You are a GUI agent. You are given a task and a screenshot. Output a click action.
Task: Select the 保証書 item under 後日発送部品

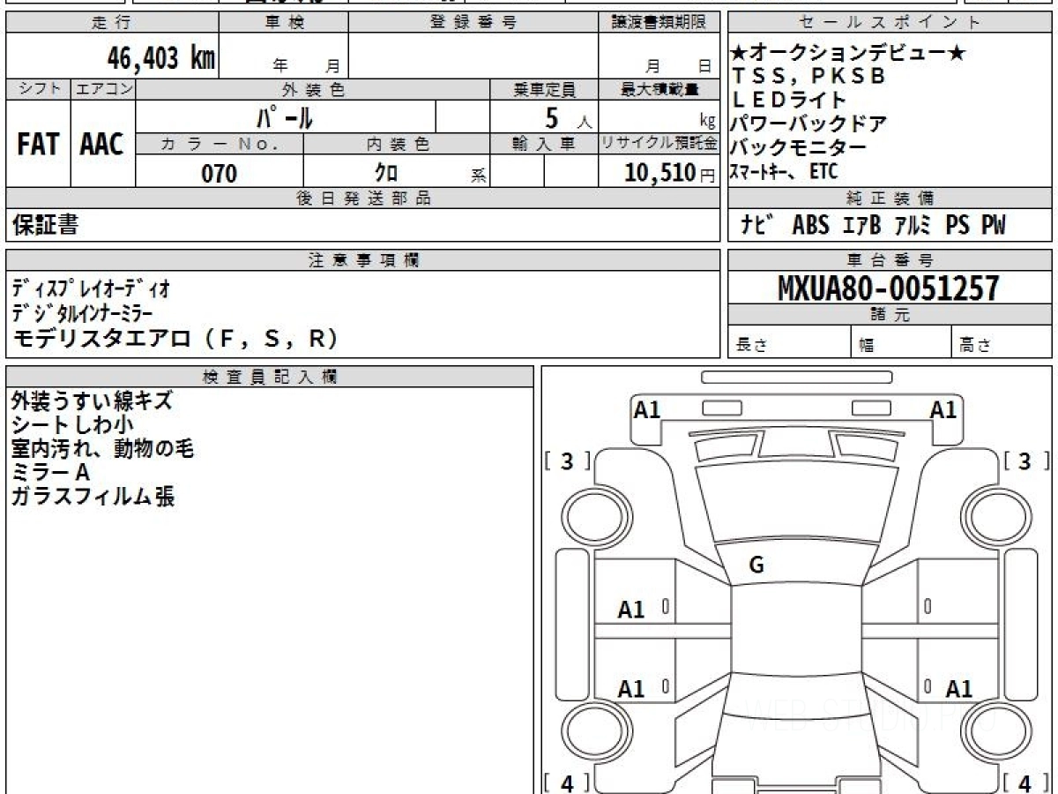(x=45, y=225)
